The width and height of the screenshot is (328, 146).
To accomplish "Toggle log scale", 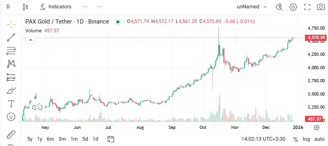I will [307, 139].
